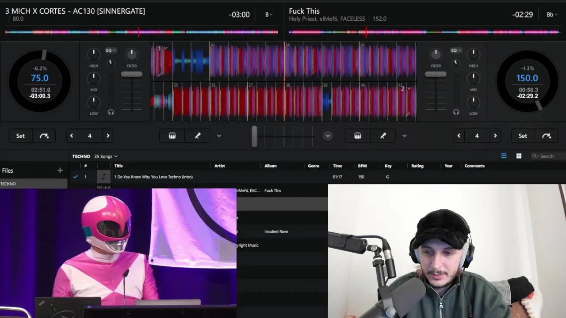This screenshot has width=566, height=318.
Task: Click the 'Insolent Rave' album cell
Action: [x=276, y=231]
